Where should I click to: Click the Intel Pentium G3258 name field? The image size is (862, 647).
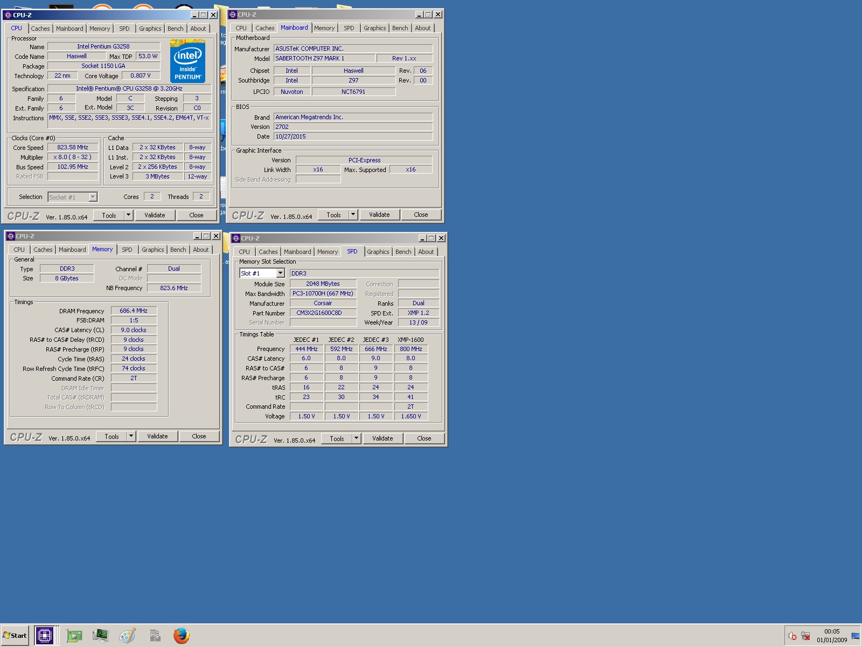103,46
